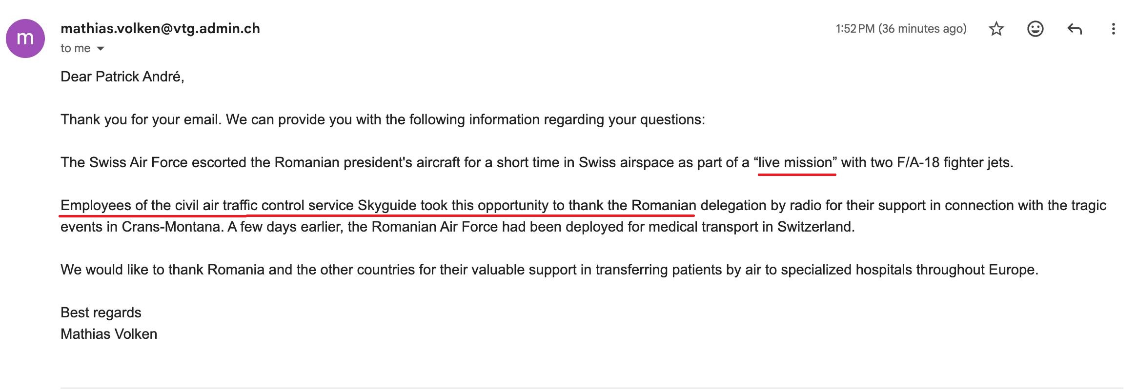Image resolution: width=1137 pixels, height=390 pixels.
Task: Click the "Mathias Volken" signature name
Action: click(x=109, y=334)
